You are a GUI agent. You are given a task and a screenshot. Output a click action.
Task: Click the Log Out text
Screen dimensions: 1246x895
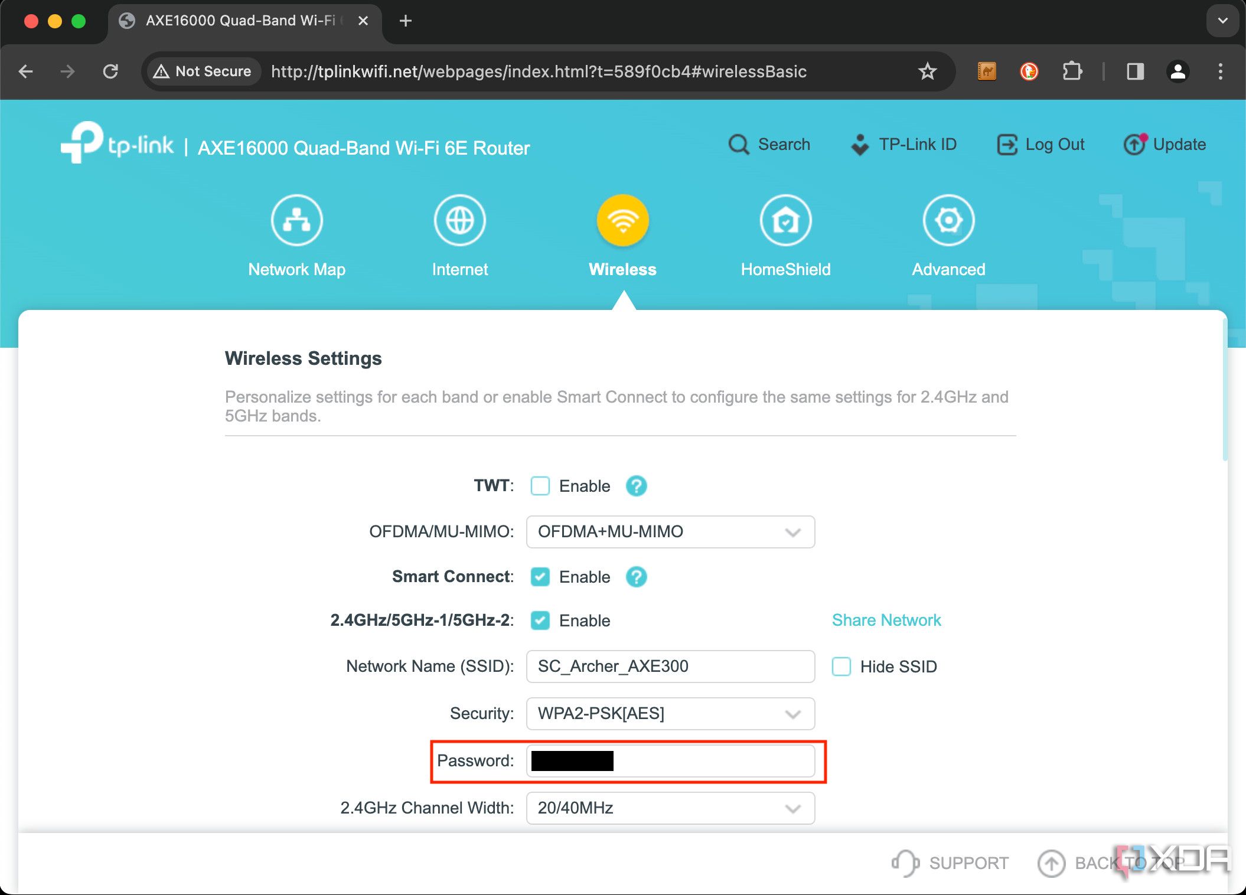pyautogui.click(x=1055, y=144)
